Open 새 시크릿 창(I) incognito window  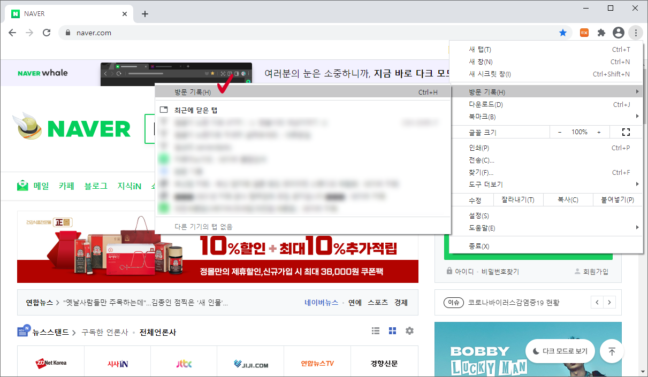(546, 74)
